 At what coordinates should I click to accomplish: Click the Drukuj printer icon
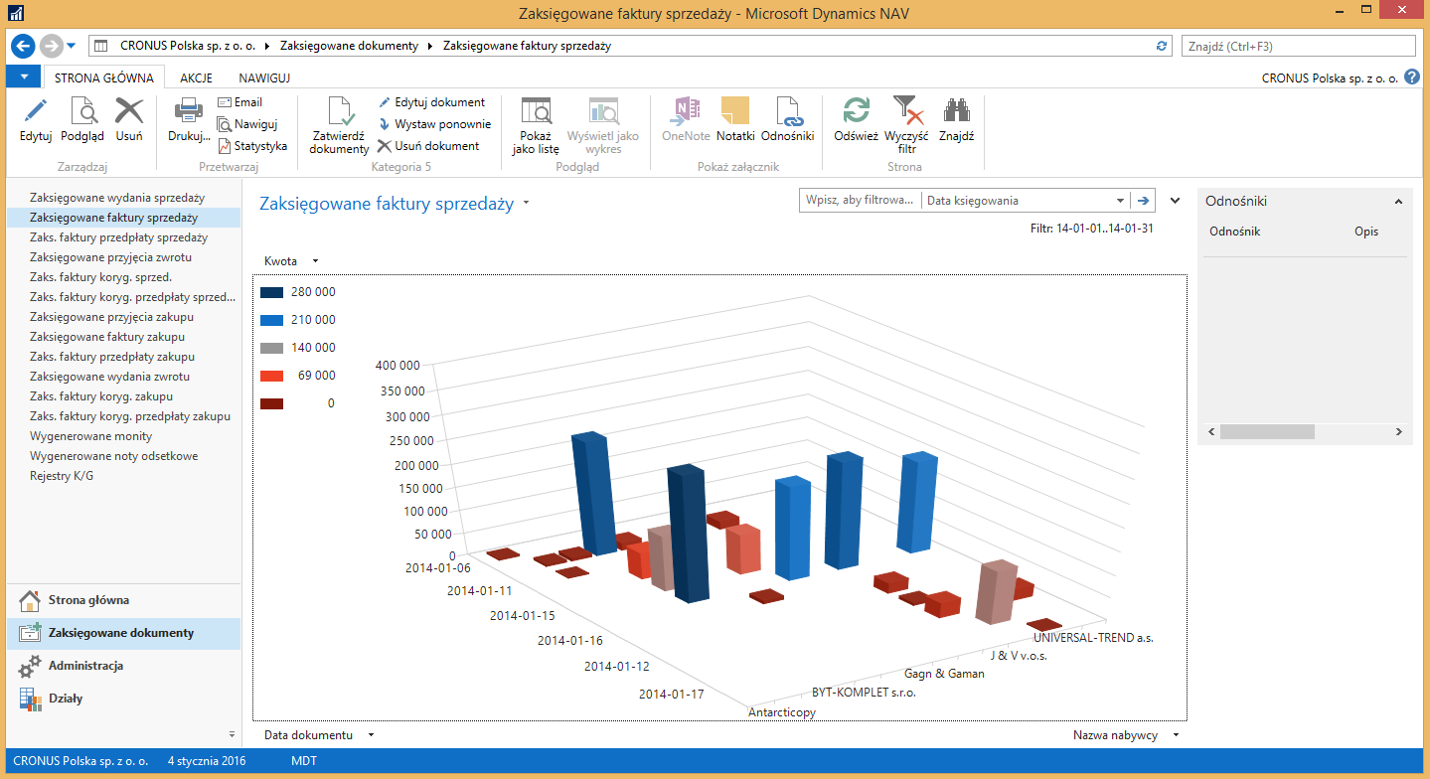189,111
